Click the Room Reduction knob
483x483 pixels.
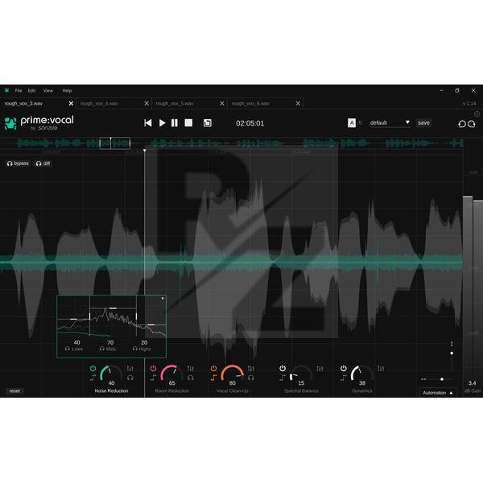pyautogui.click(x=171, y=374)
